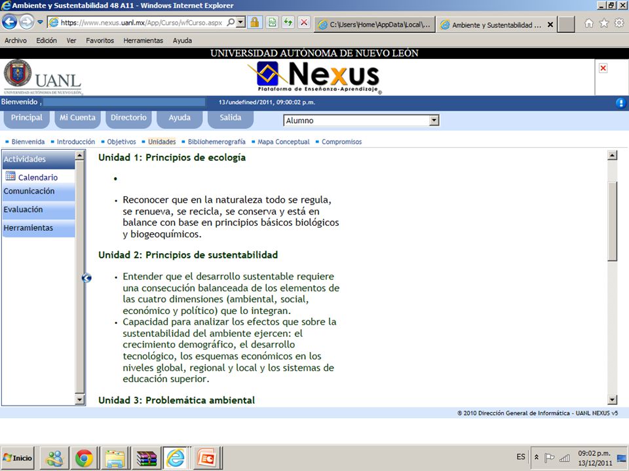Screen dimensions: 629x471
Task: Click the sidebar scrollbar up arrow
Action: click(80, 156)
